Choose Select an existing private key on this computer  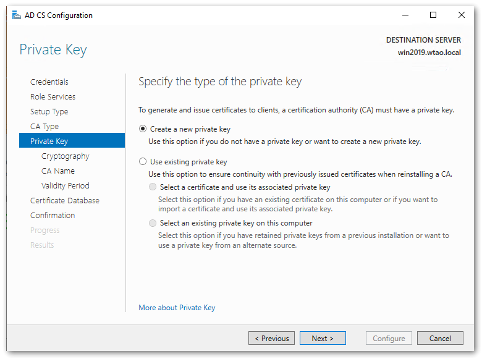tap(153, 223)
